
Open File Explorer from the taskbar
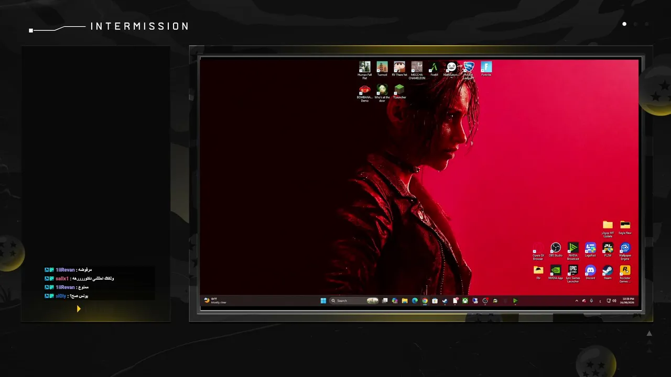[x=405, y=301]
